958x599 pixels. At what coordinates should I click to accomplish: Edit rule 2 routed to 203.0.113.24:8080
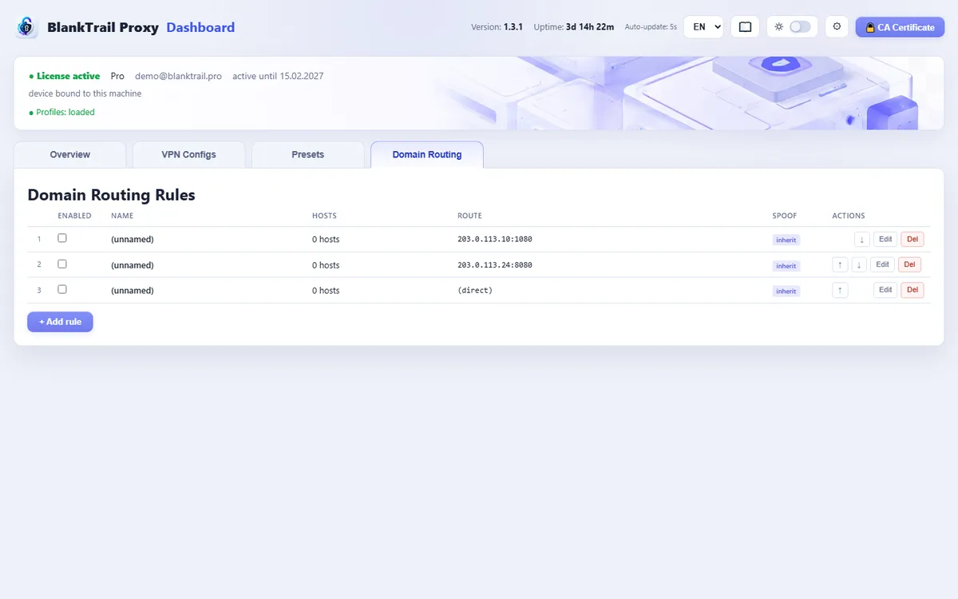pyautogui.click(x=882, y=264)
